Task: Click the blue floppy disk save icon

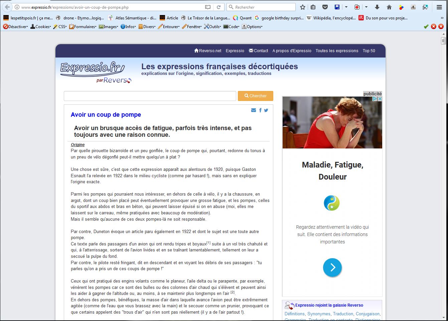Action: [337, 7]
